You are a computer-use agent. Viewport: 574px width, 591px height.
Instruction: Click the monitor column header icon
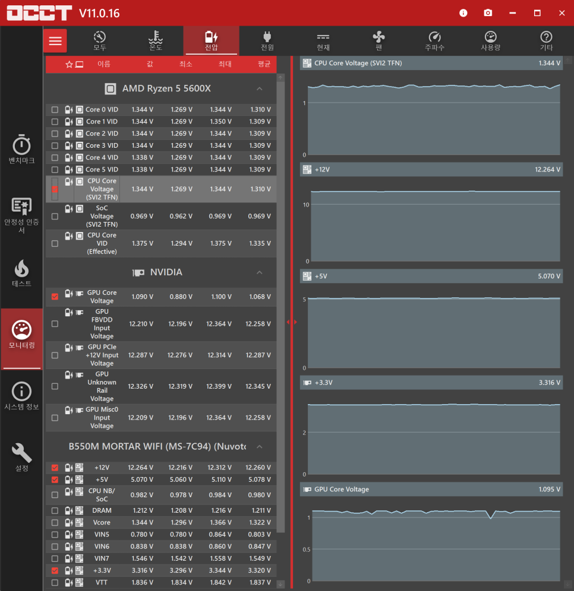(79, 65)
